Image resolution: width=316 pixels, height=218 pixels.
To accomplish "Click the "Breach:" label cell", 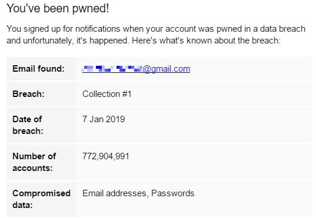I will tap(42, 94).
